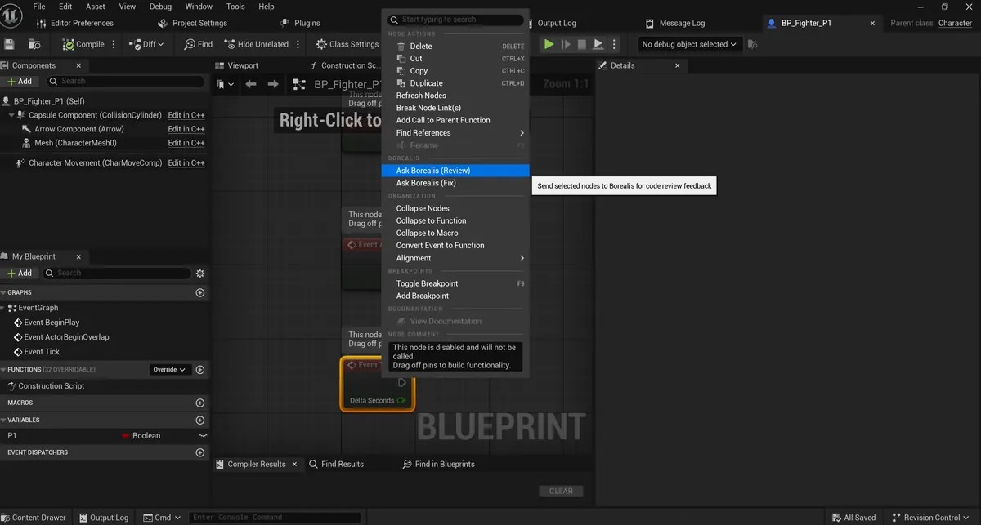The width and height of the screenshot is (981, 525).
Task: Add dispatcher with EVENT DISPATCHERS plus icon
Action: tap(200, 452)
